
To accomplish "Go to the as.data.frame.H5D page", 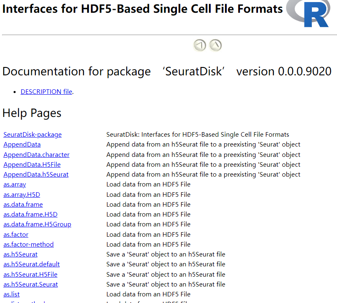I will click(x=30, y=214).
